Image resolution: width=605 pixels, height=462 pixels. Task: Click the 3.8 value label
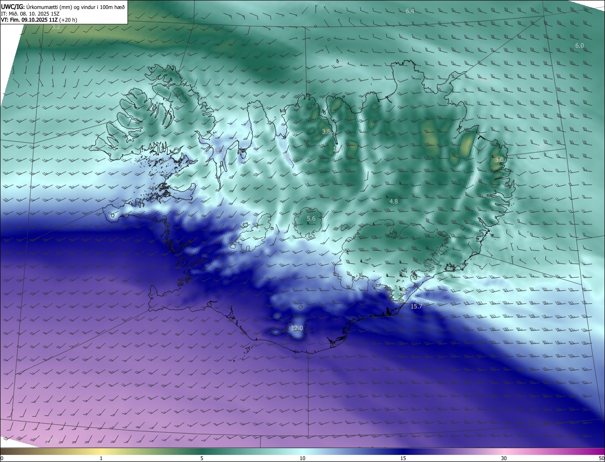[326, 131]
